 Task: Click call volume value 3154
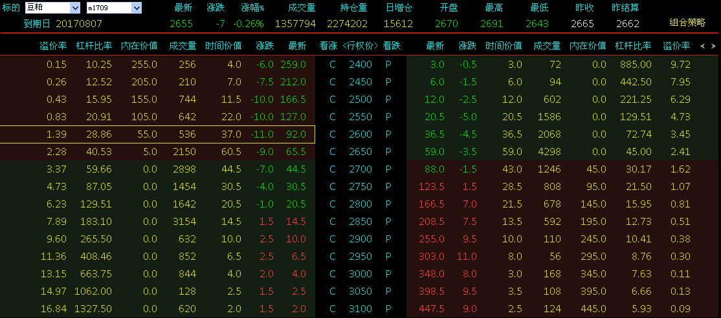tap(184, 222)
